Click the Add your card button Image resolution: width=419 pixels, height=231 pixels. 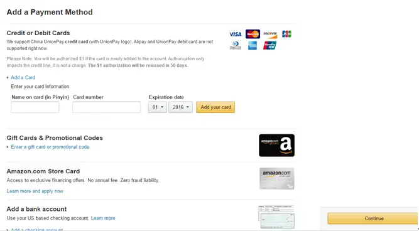pos(215,107)
